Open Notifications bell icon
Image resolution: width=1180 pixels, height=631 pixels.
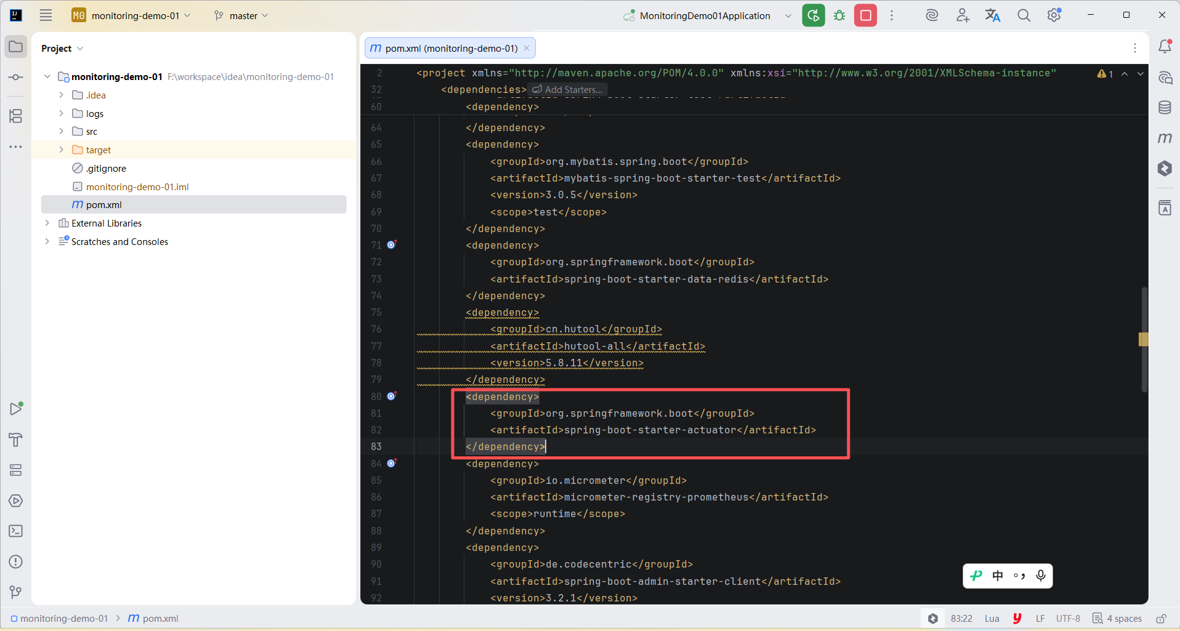[1165, 46]
